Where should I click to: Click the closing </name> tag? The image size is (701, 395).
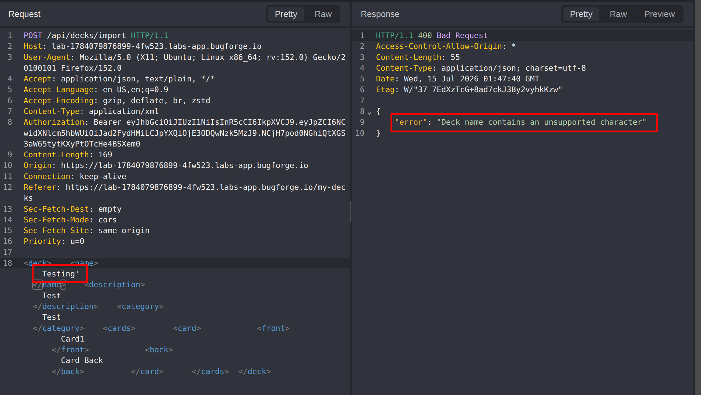[49, 285]
